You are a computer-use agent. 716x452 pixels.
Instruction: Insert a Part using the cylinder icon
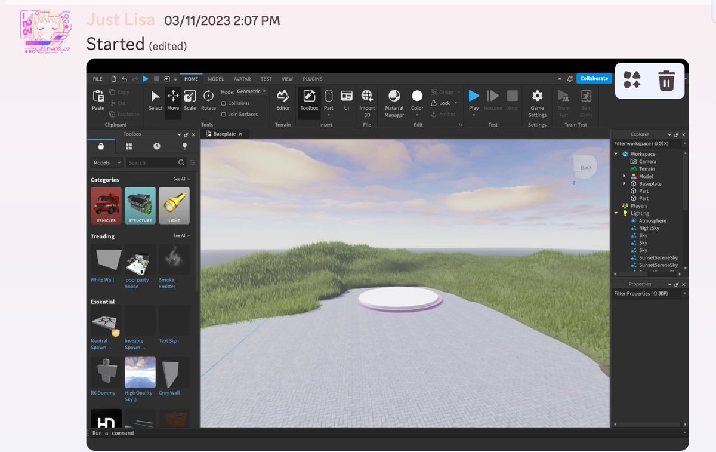click(x=329, y=96)
